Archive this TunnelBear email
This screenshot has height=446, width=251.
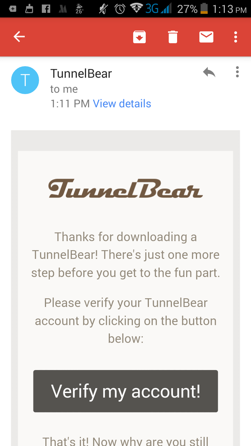coord(139,37)
